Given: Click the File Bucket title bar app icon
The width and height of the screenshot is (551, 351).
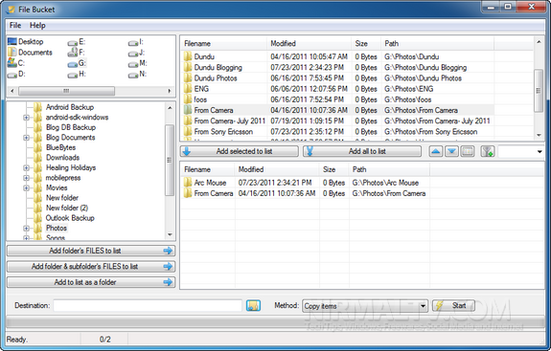Looking at the screenshot, I should coord(11,10).
